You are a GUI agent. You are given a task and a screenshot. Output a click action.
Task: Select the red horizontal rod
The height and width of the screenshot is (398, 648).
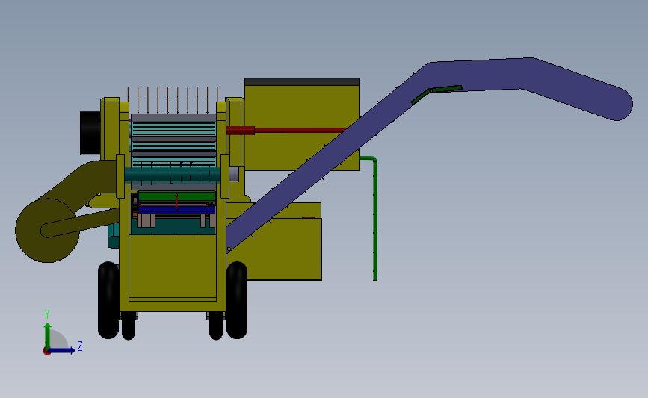286,131
